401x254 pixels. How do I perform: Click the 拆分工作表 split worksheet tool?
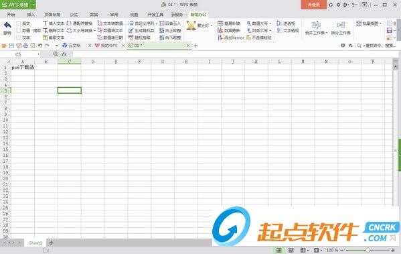click(341, 27)
